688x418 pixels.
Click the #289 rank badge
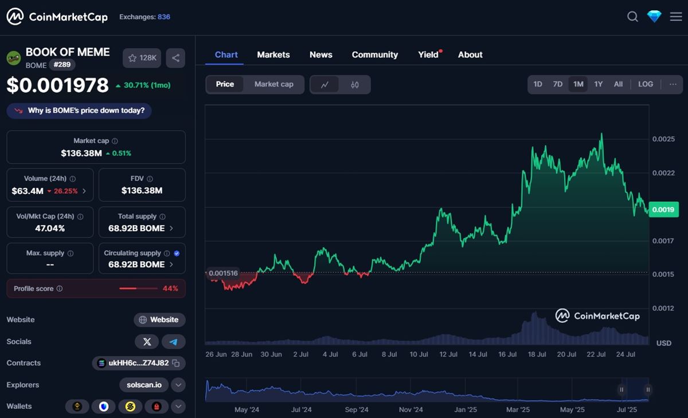coord(62,65)
